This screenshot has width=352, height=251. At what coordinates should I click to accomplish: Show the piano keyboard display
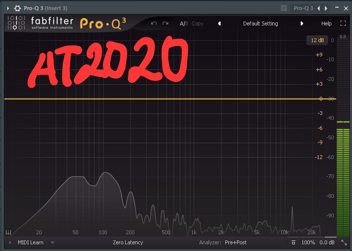click(9, 233)
